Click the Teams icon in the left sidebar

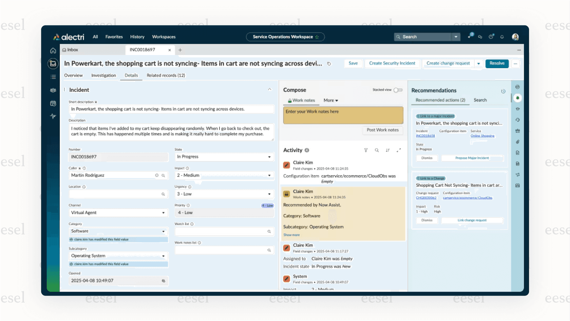[53, 90]
